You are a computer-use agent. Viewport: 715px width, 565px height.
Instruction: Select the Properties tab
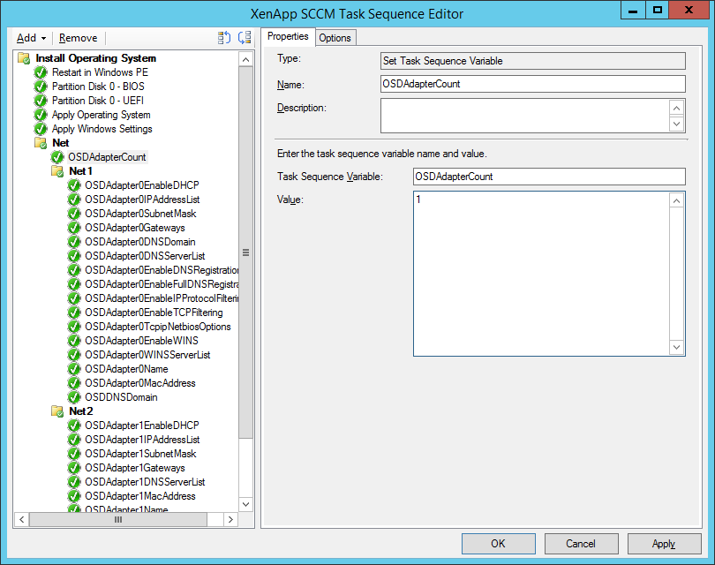click(288, 36)
